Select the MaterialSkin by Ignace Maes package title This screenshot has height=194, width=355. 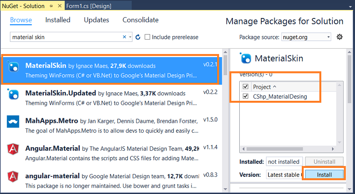tap(46, 66)
